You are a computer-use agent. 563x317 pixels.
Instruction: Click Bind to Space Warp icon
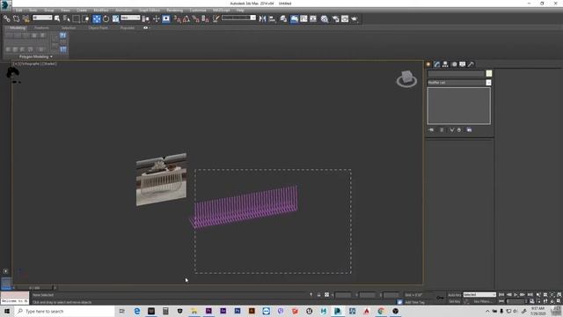[x=26, y=18]
